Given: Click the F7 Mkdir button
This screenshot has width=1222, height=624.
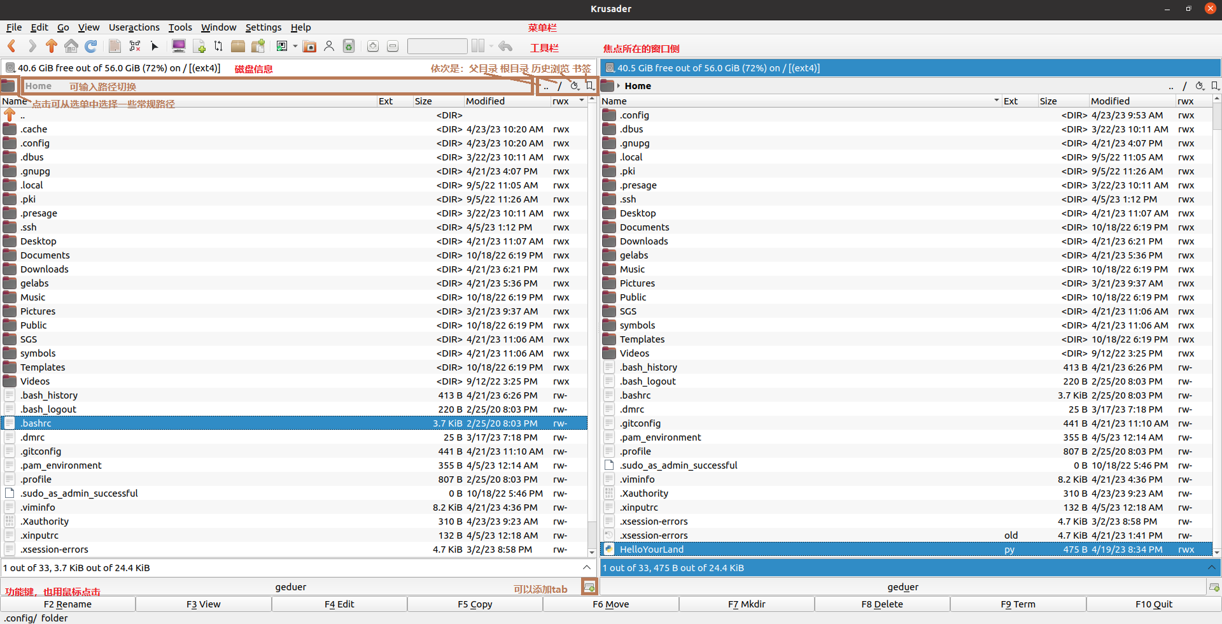Looking at the screenshot, I should click(x=747, y=604).
